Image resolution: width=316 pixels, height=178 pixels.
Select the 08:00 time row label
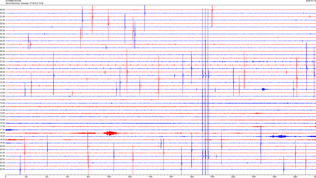click(x=2, y=65)
